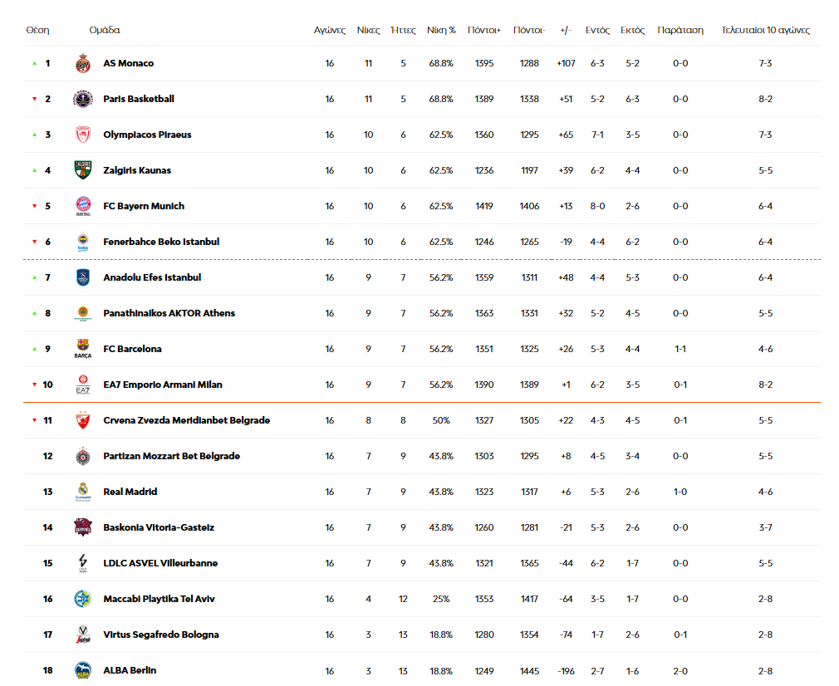Screen dimensions: 839x686
Task: Click the FC Barcelona crest icon
Action: point(83,349)
